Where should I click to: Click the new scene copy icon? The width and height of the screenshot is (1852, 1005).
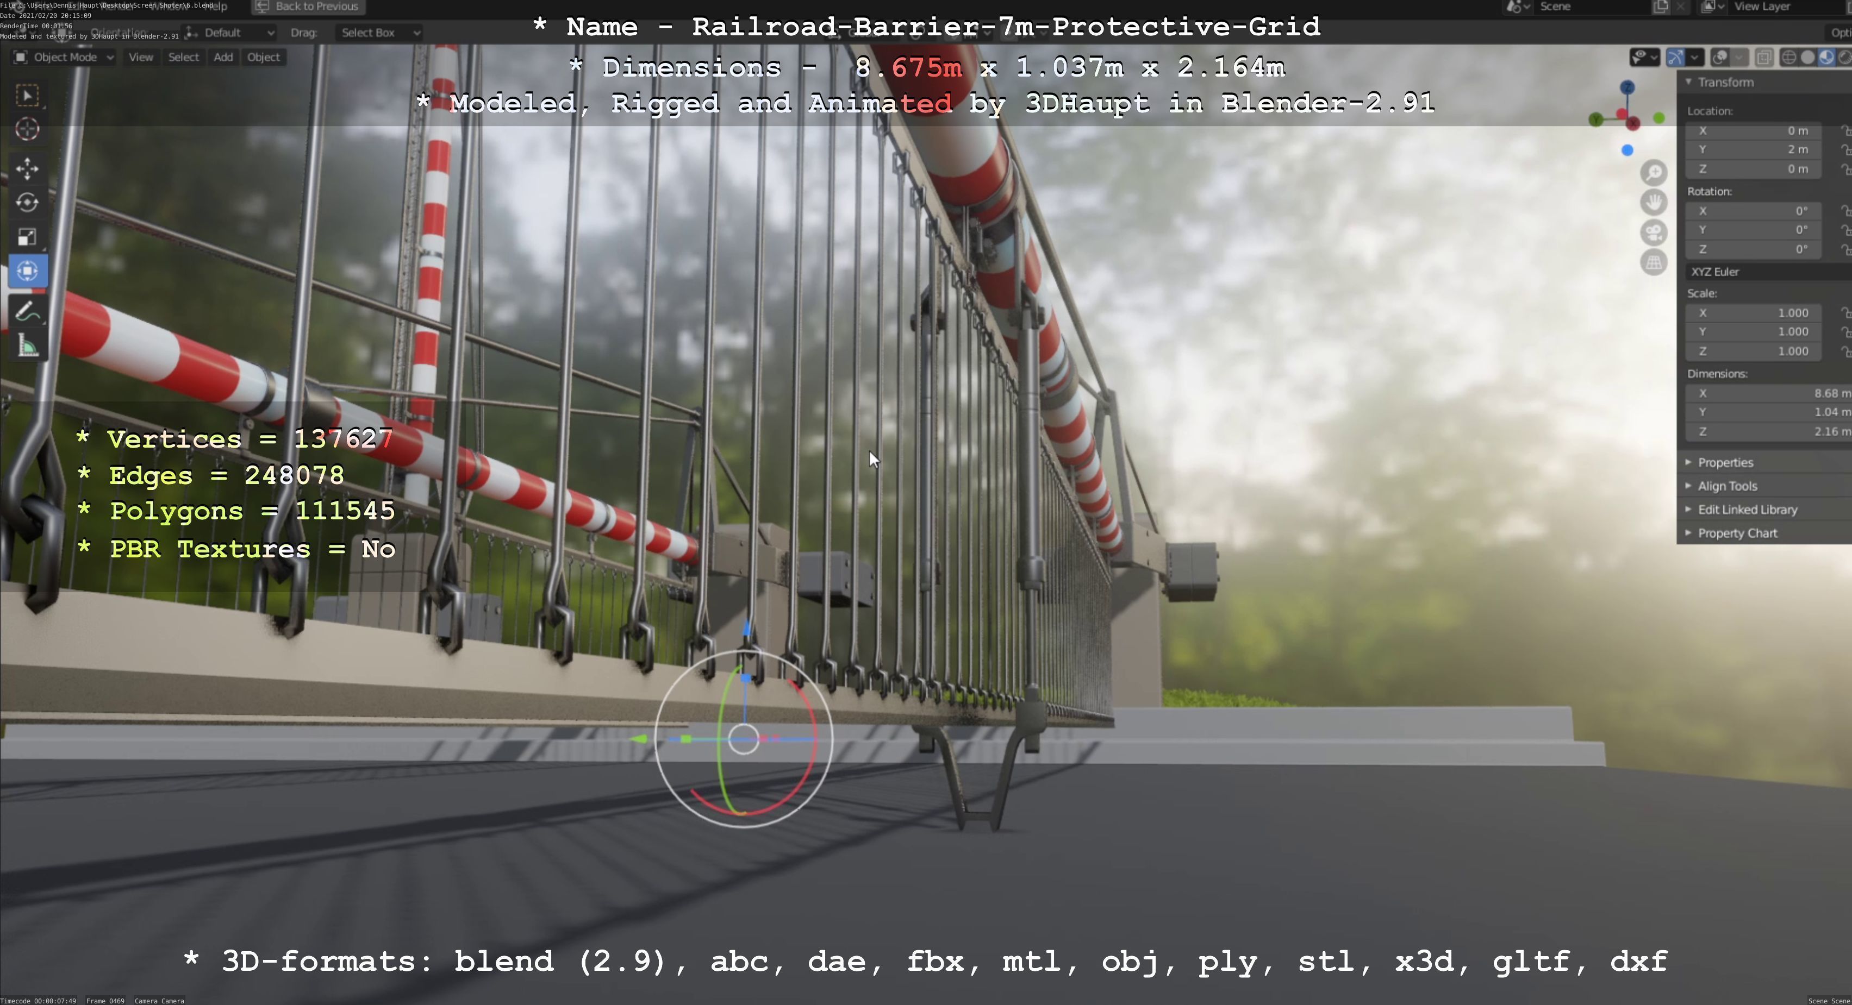click(x=1661, y=7)
